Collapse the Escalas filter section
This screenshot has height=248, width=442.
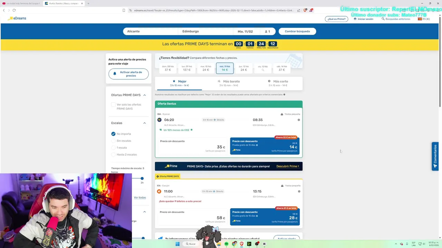(144, 123)
